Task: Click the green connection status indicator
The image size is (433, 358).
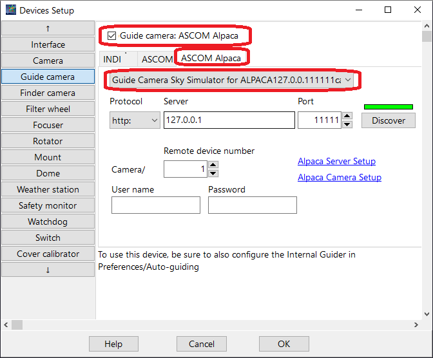Action: click(388, 107)
